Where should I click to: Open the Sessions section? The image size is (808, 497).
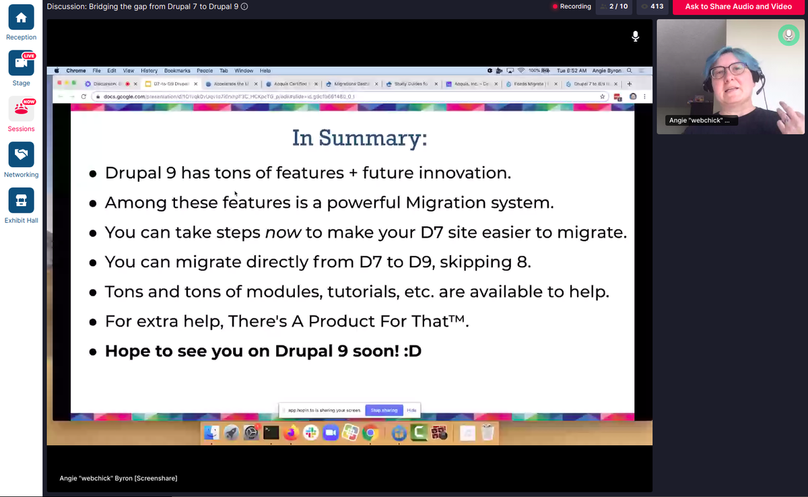[21, 115]
